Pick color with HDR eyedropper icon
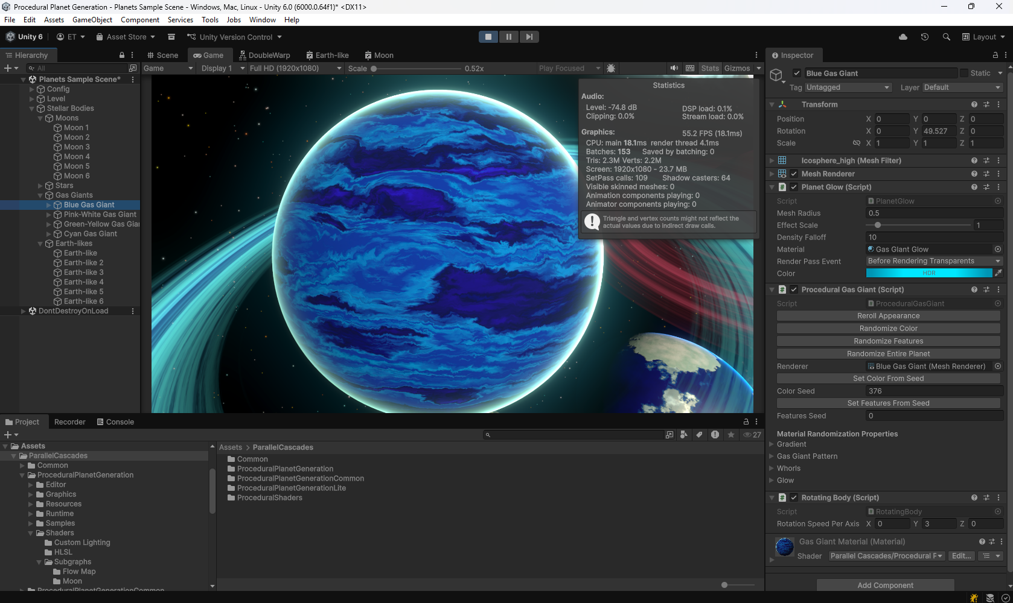Image resolution: width=1013 pixels, height=603 pixels. pyautogui.click(x=998, y=273)
